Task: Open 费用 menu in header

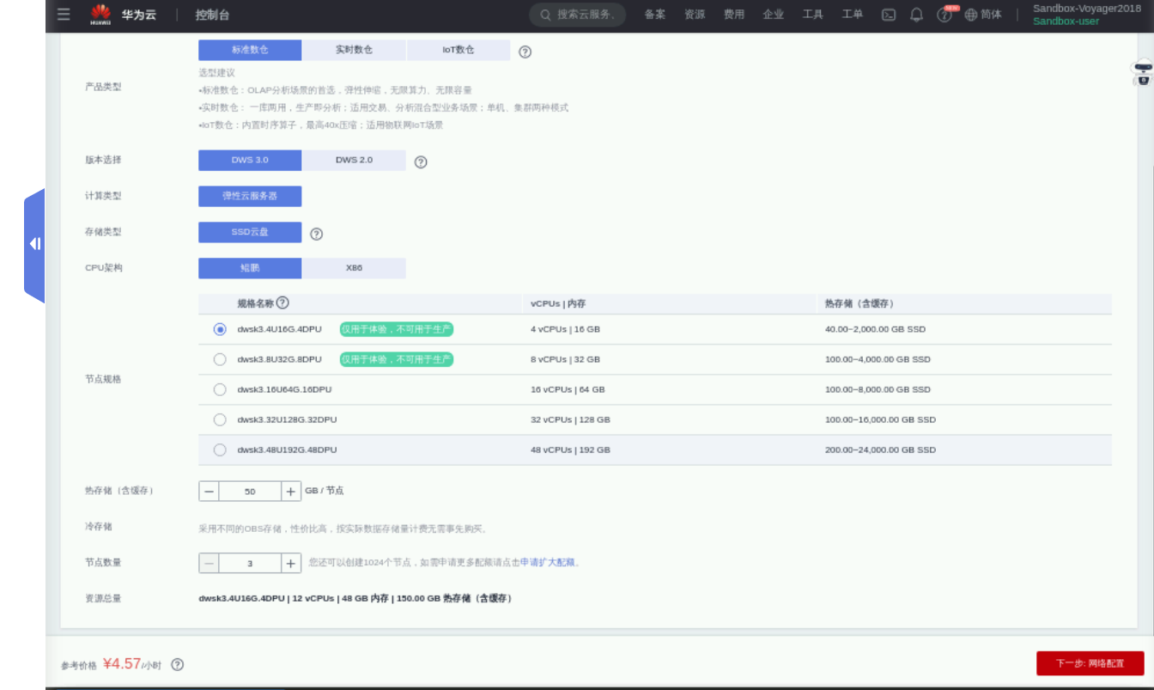Action: click(x=734, y=15)
